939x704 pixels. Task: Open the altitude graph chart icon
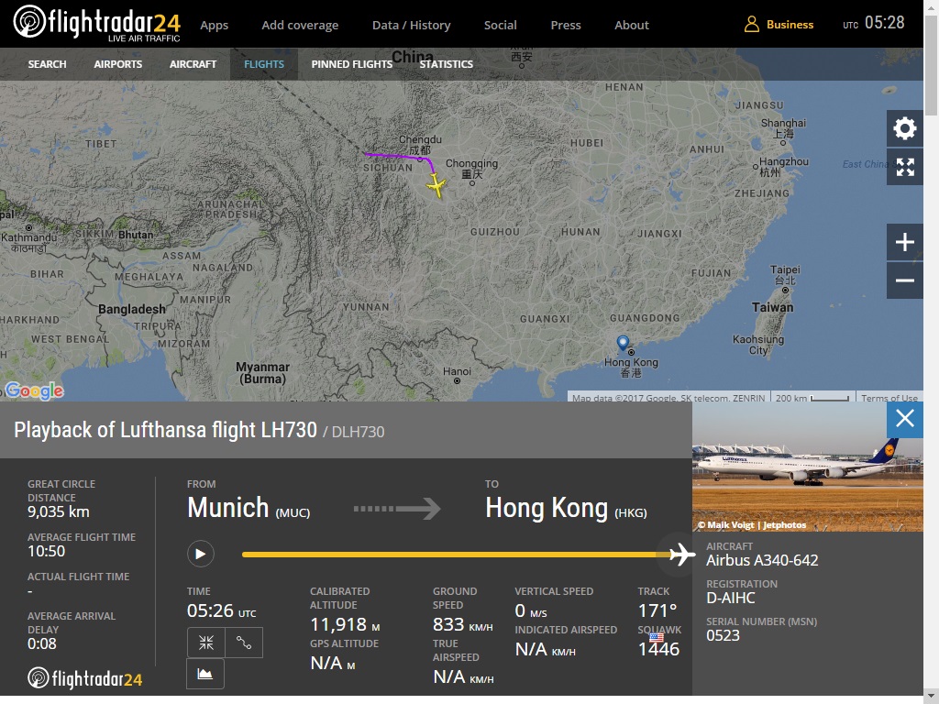205,674
